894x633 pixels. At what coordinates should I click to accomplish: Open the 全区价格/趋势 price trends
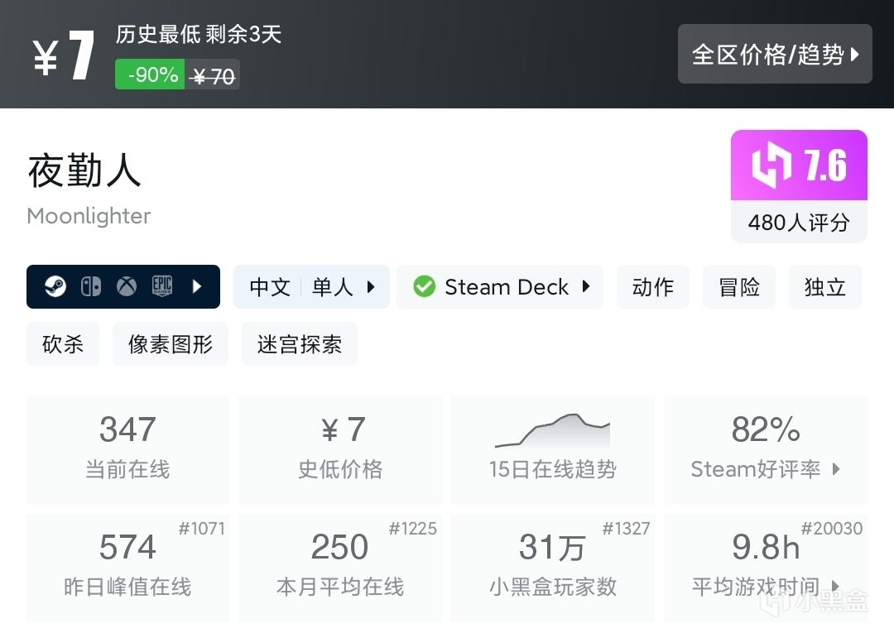coord(775,55)
